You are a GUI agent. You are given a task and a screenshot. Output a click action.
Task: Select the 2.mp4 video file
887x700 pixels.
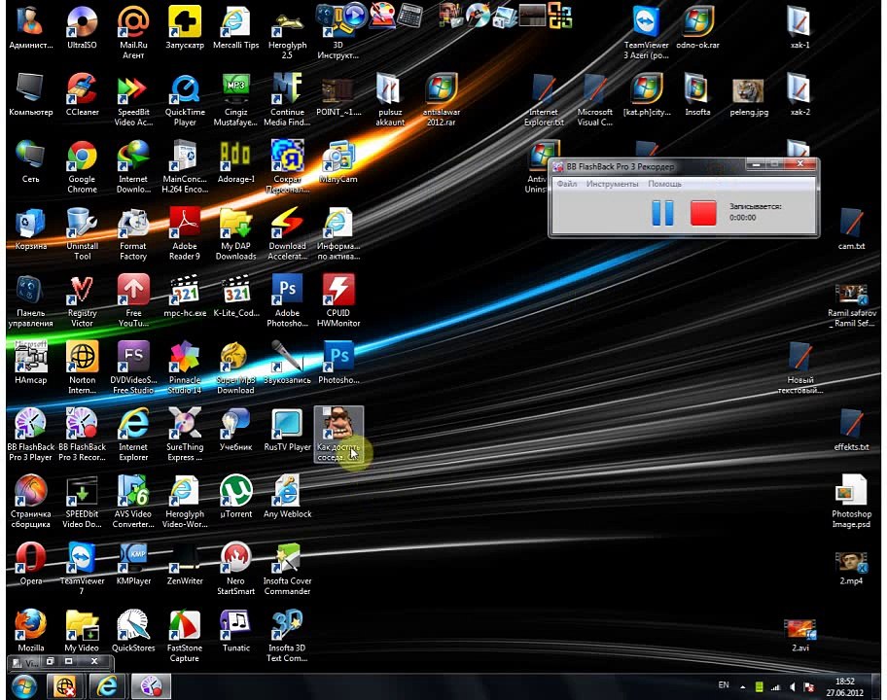851,568
